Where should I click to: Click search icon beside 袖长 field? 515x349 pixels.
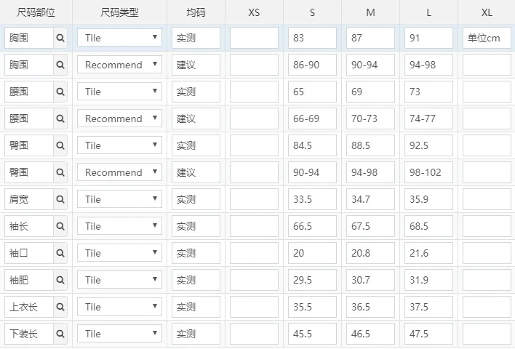point(60,226)
